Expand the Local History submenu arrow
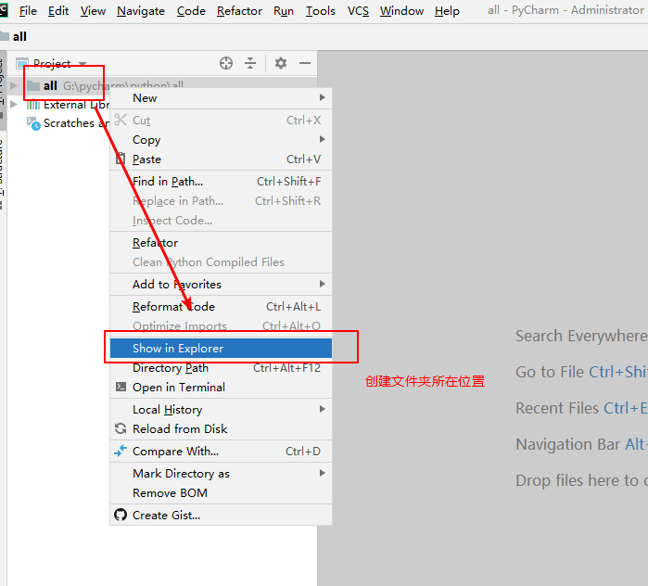 [x=323, y=409]
